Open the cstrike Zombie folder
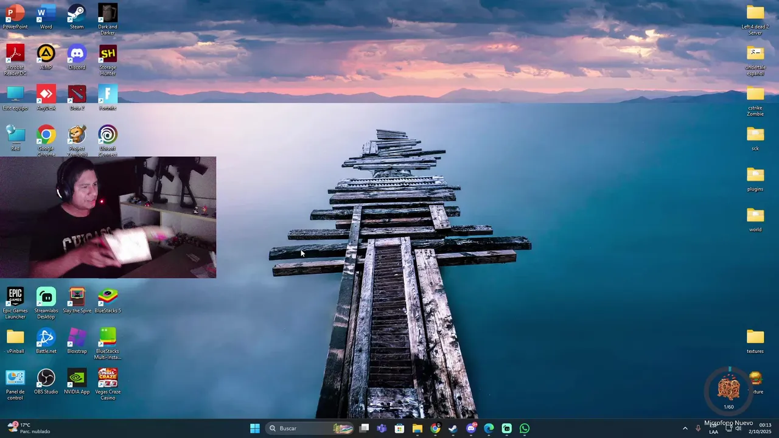Viewport: 779px width, 438px height. [x=755, y=100]
